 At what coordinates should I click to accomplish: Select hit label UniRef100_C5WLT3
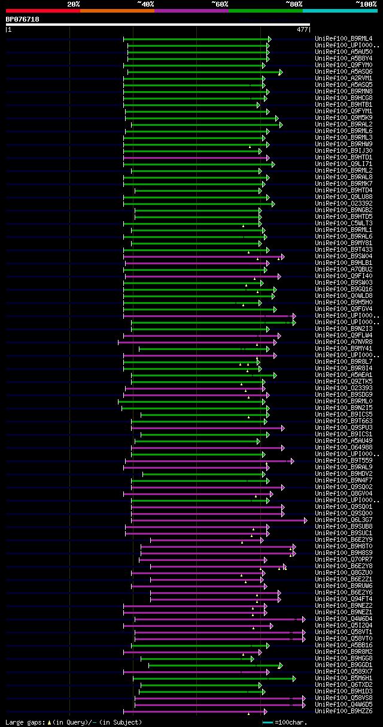[x=344, y=224]
